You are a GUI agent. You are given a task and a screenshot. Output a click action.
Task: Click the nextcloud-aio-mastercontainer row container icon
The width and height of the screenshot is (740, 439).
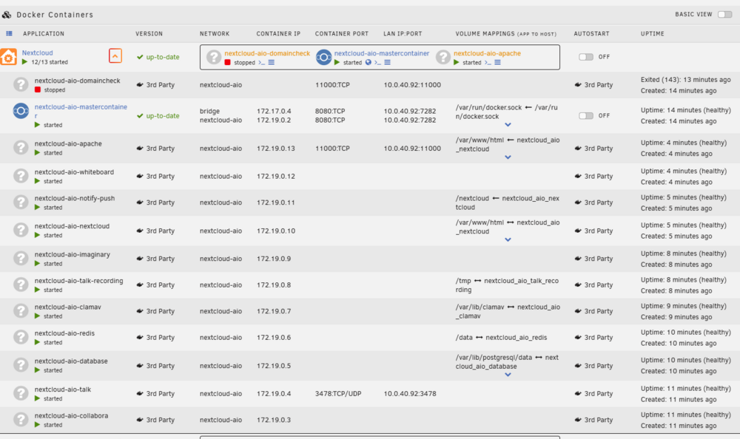pos(21,111)
